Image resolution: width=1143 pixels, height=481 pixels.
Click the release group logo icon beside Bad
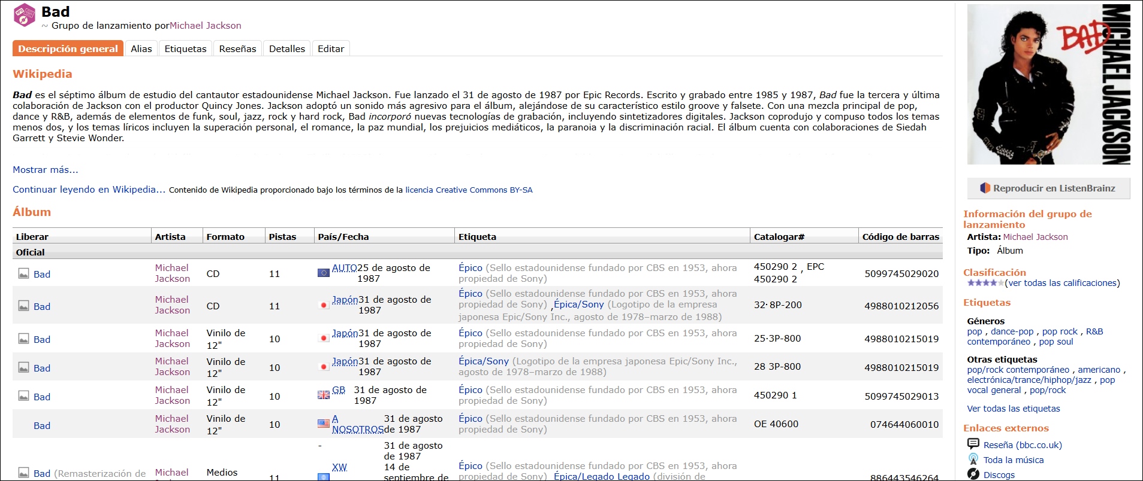point(25,16)
